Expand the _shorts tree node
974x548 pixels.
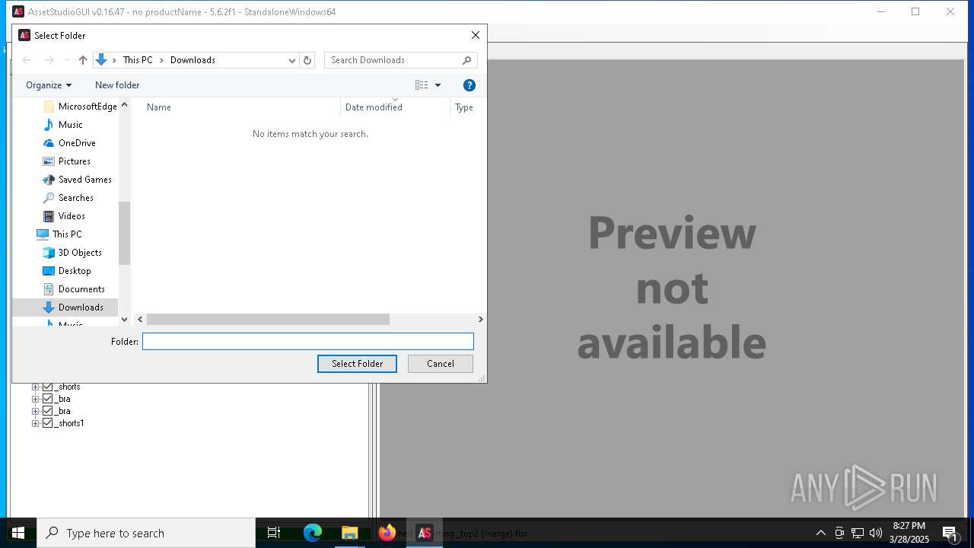tap(35, 387)
